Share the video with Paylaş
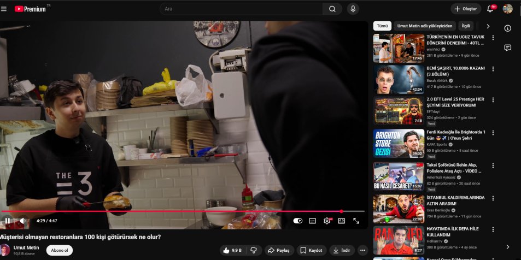This screenshot has height=260, width=521. point(279,250)
